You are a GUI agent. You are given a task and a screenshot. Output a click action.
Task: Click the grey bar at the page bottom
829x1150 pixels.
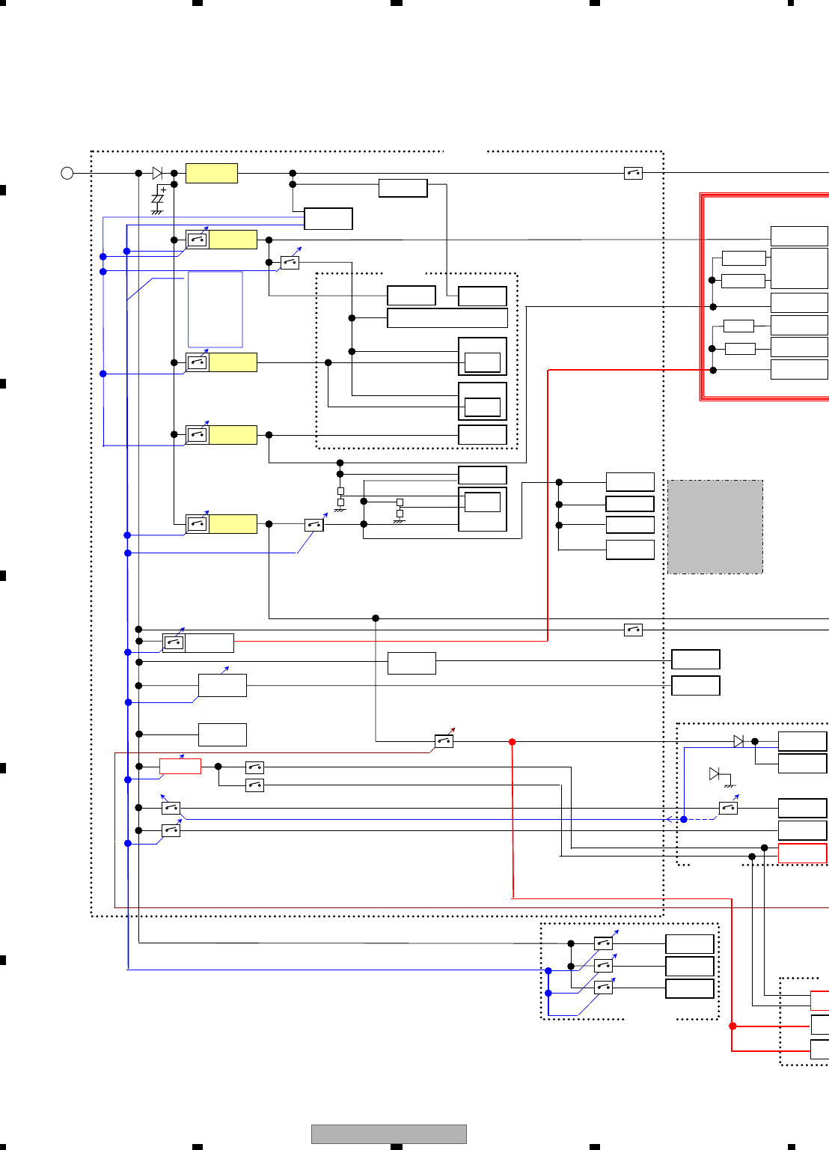(389, 1134)
